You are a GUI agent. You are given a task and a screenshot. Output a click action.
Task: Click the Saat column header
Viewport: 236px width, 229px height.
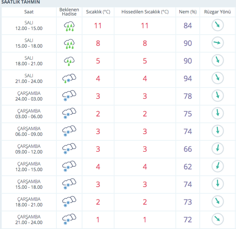coord(29,12)
